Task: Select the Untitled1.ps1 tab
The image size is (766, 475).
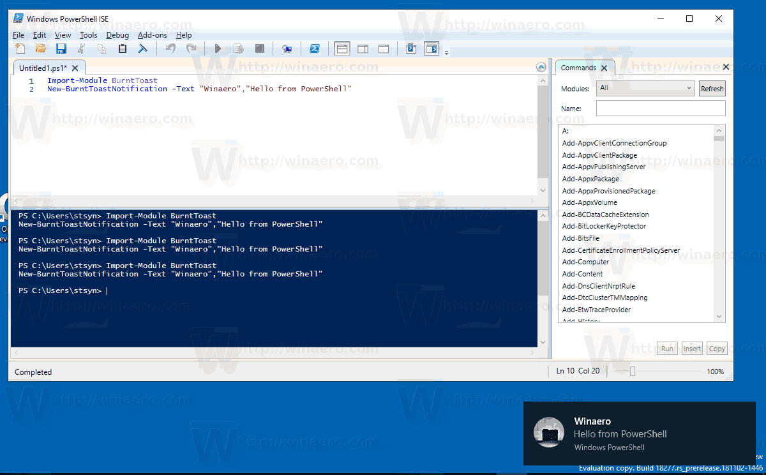Action: tap(45, 66)
